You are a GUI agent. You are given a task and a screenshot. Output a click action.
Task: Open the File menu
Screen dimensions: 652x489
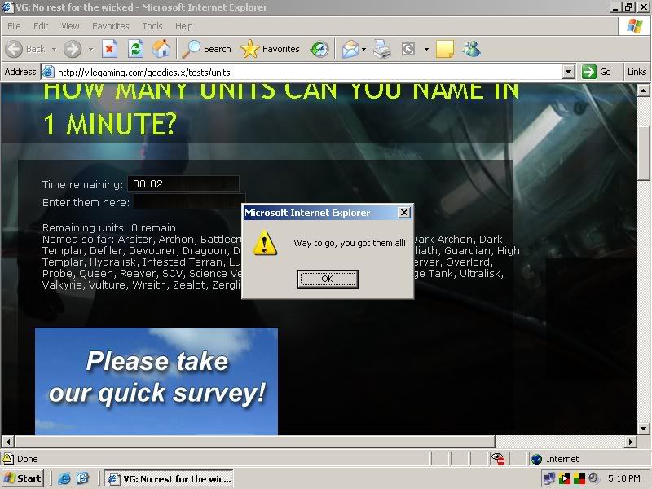tap(14, 26)
